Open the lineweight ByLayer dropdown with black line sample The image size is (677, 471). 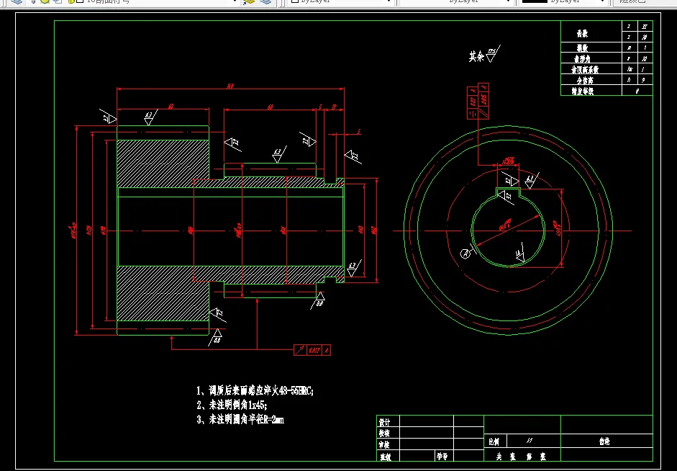(563, 1)
